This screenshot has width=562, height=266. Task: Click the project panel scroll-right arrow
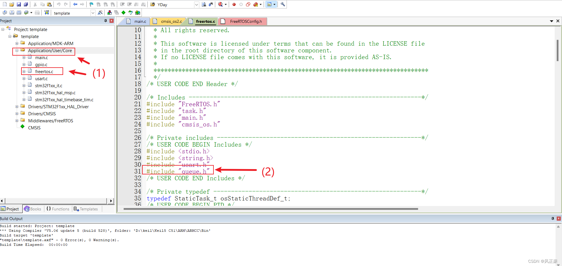point(111,201)
